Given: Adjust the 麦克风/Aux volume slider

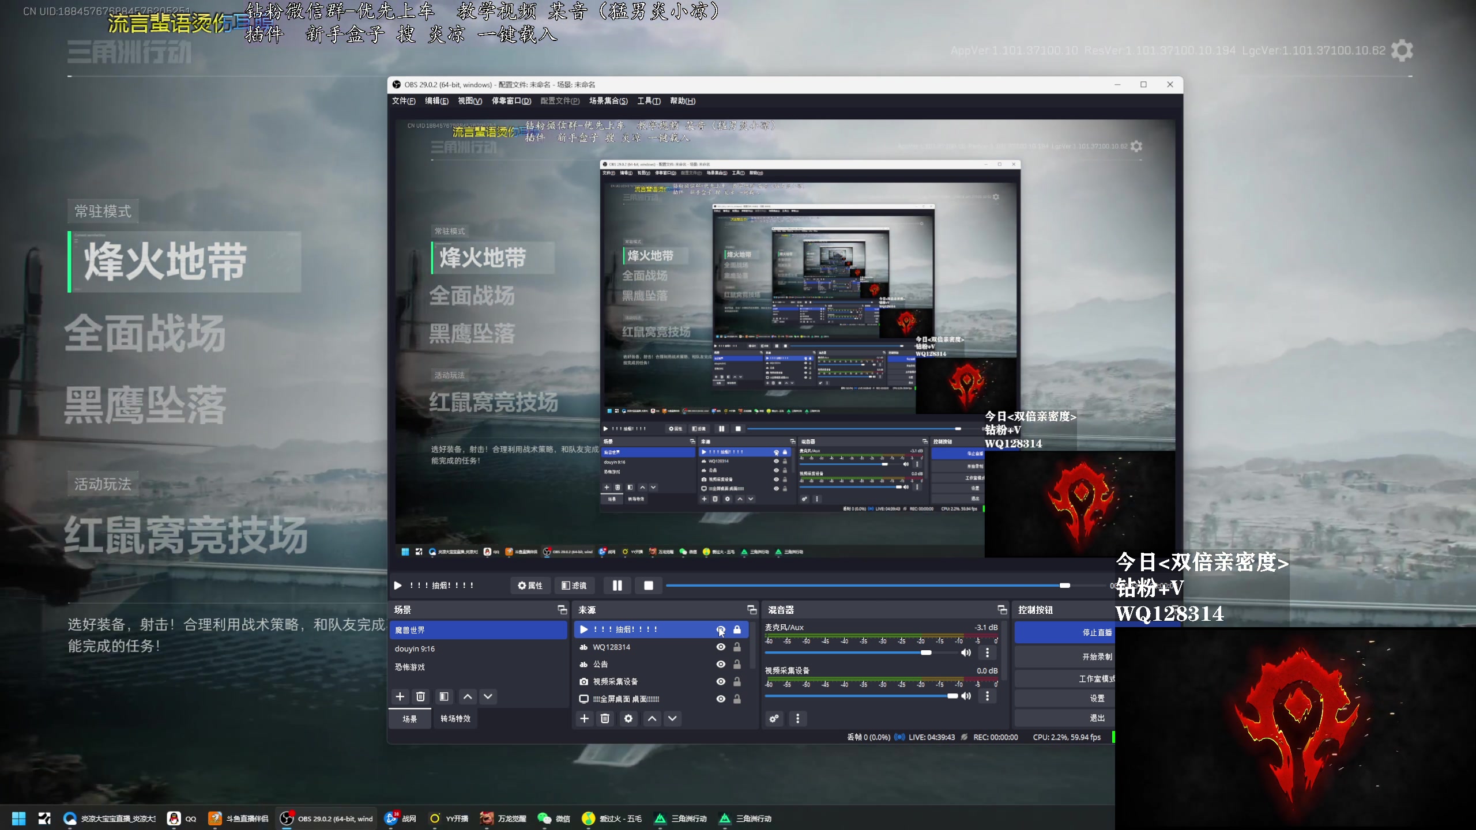Looking at the screenshot, I should pos(926,652).
